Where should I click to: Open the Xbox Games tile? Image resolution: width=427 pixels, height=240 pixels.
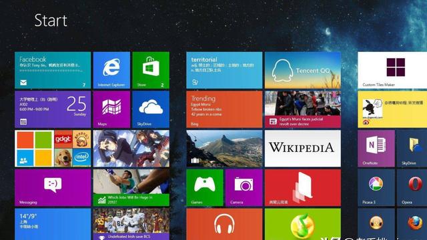[205, 188]
